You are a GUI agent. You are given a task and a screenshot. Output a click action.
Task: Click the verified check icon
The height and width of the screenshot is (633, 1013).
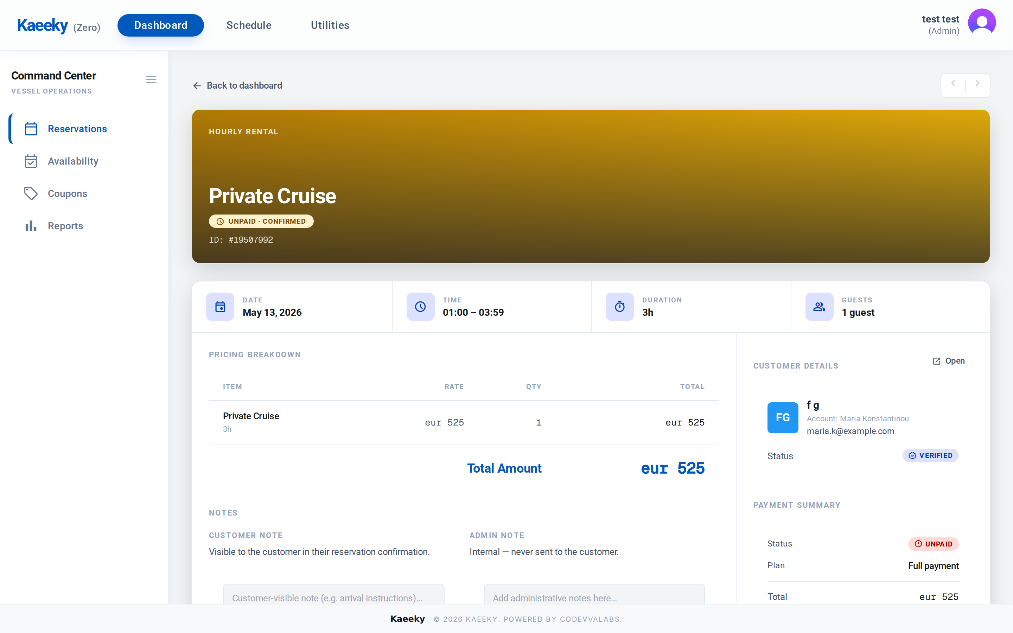tap(912, 456)
